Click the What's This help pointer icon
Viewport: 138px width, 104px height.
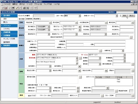36,8
